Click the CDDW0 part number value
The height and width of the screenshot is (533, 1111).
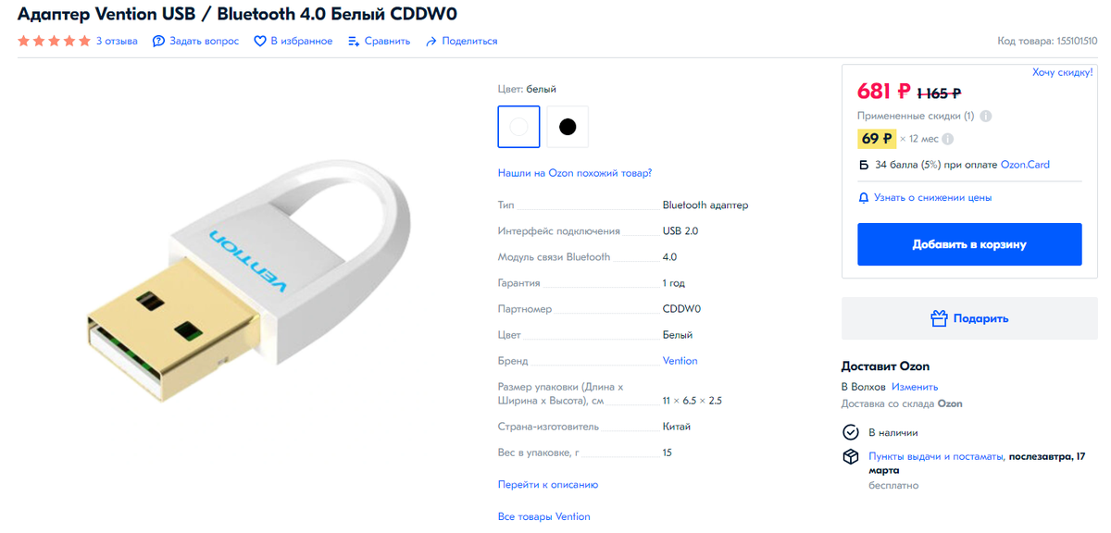point(682,309)
